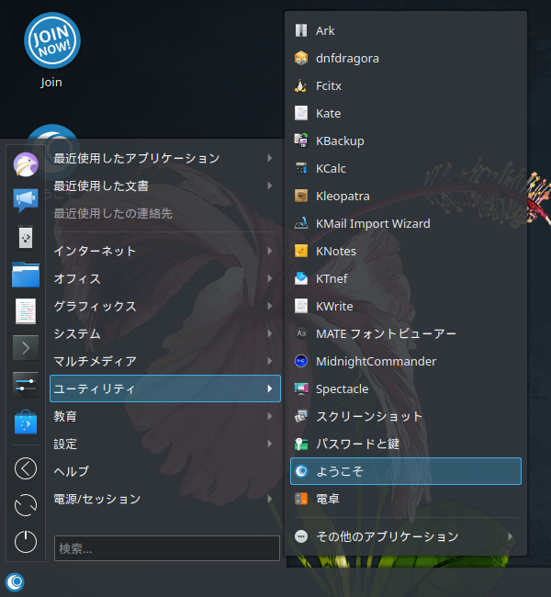
Task: Click the logout back-arrow circle icon
Action: [x=26, y=468]
